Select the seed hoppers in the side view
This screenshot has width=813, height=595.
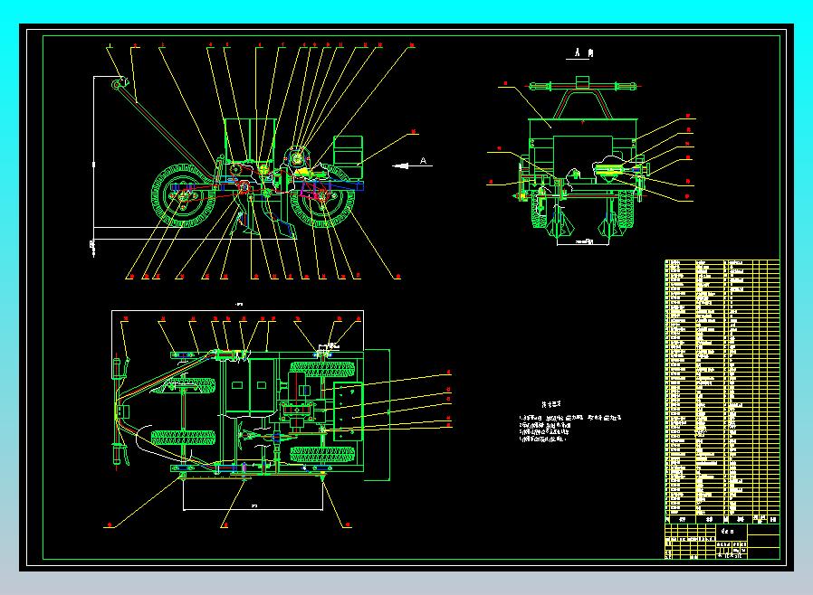(249, 140)
